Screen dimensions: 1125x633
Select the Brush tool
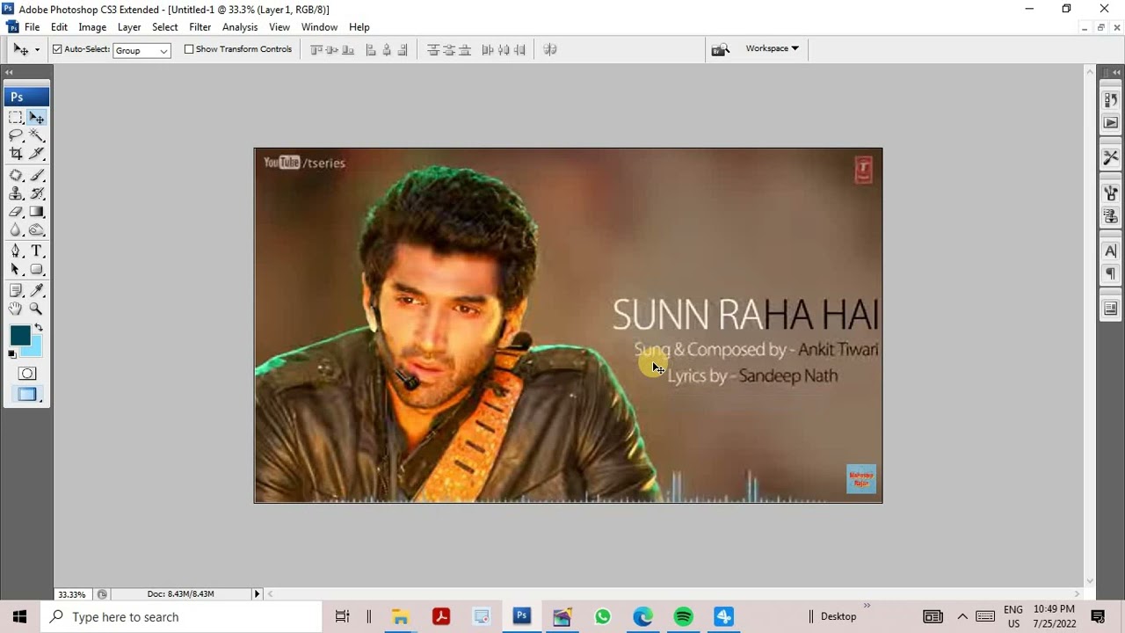(x=36, y=175)
